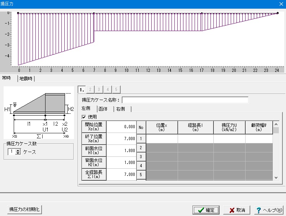This screenshot has width=286, height=216.
Task: Increase the 揚圧力ケース数 spinner
Action: [18, 150]
